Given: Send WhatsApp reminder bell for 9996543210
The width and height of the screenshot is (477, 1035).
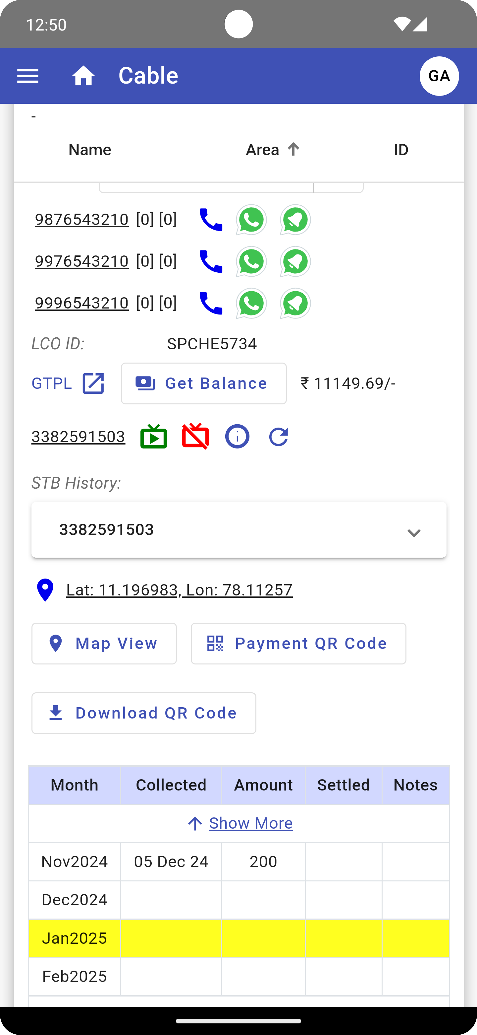Looking at the screenshot, I should click(x=295, y=303).
